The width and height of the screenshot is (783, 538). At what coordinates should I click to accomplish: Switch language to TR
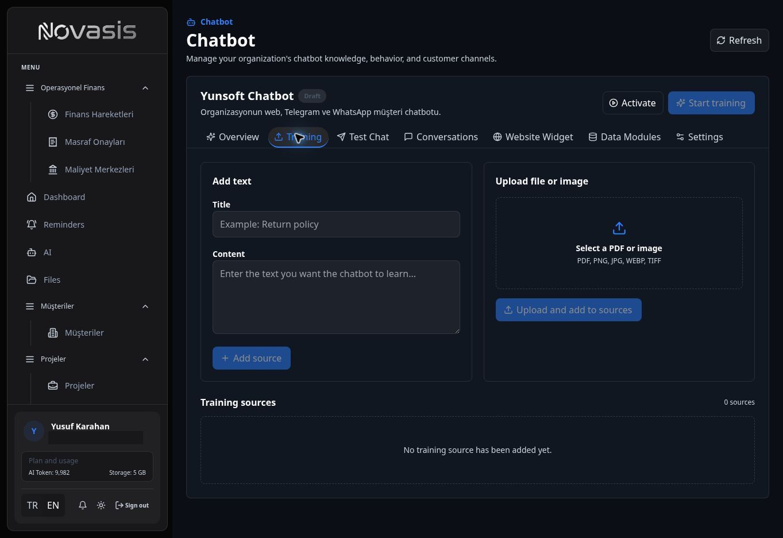click(32, 505)
